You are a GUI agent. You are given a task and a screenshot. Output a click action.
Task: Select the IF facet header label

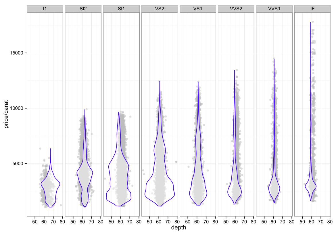click(312, 9)
